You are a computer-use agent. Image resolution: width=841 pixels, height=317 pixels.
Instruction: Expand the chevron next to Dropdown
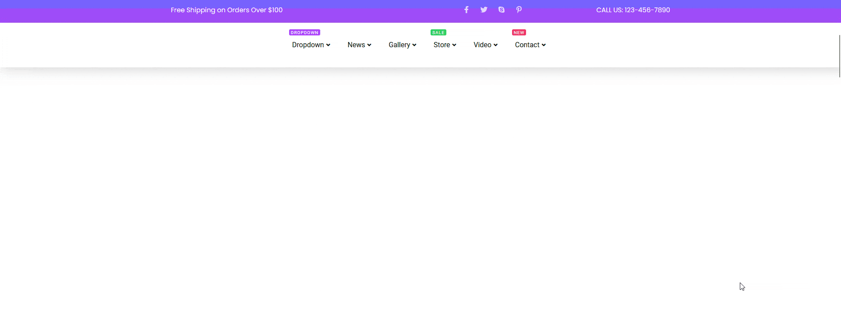point(328,45)
